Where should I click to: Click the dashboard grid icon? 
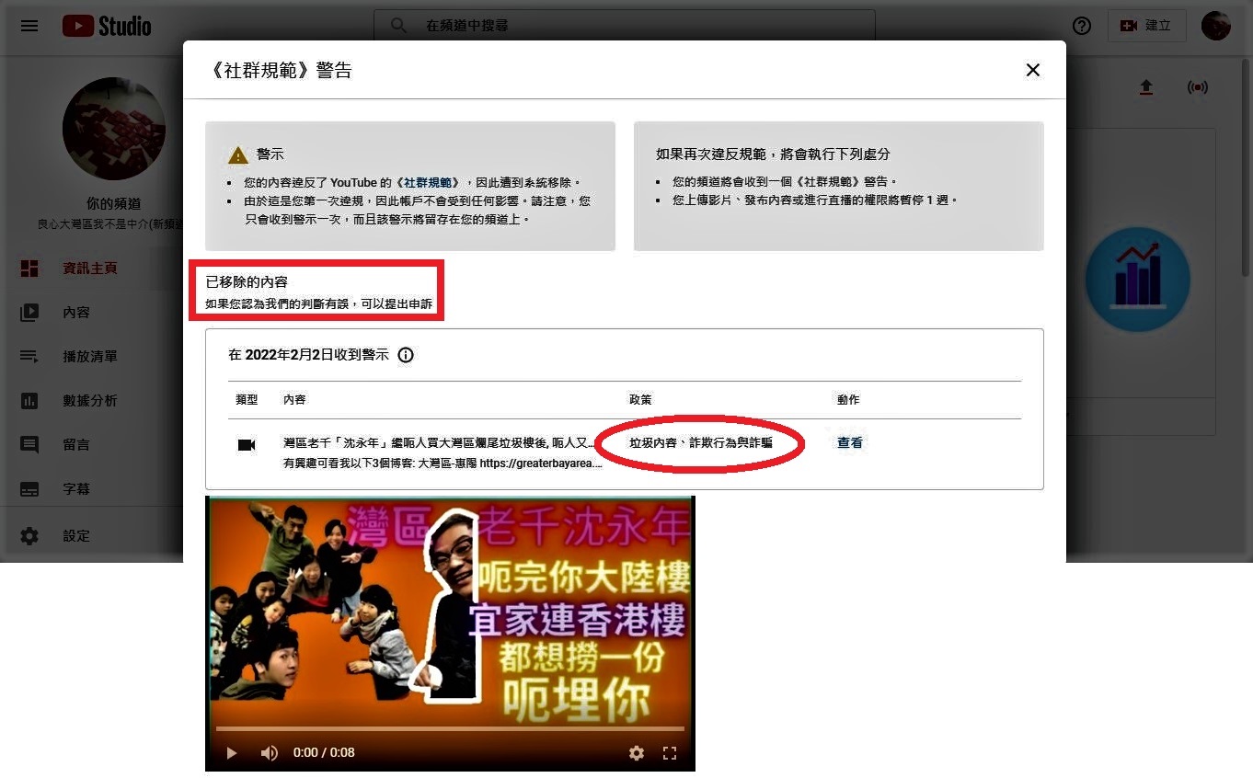[x=29, y=269]
